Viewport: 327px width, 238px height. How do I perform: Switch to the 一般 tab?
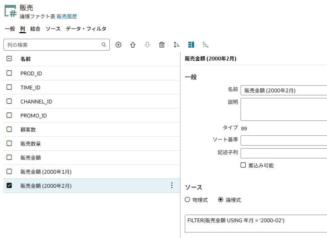pyautogui.click(x=10, y=29)
